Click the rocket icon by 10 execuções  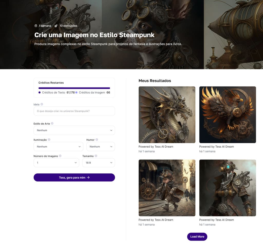click(x=56, y=26)
